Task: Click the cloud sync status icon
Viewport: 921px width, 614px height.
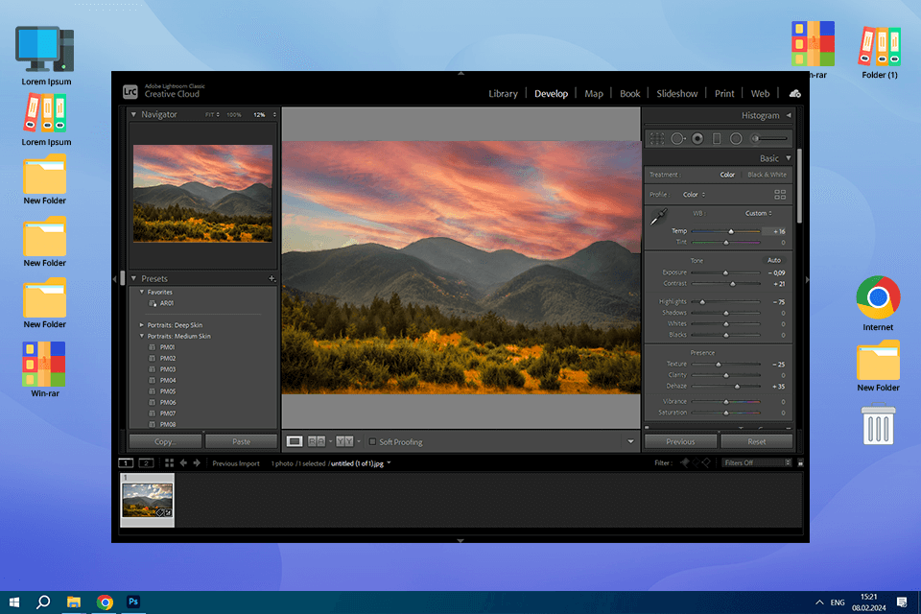Action: click(x=794, y=93)
